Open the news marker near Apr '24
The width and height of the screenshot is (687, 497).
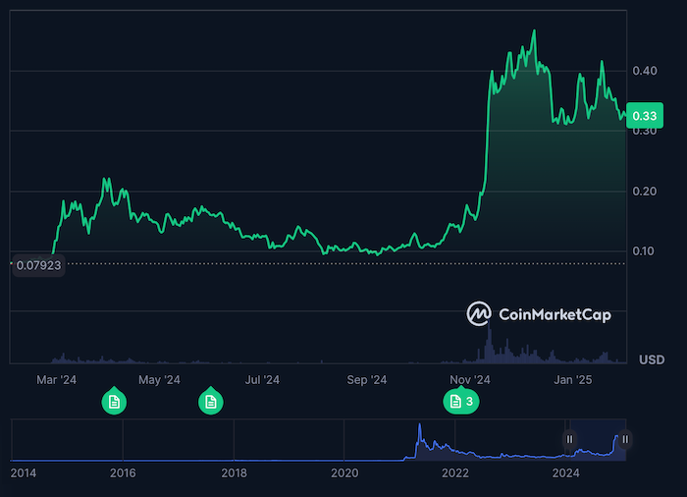click(x=114, y=401)
